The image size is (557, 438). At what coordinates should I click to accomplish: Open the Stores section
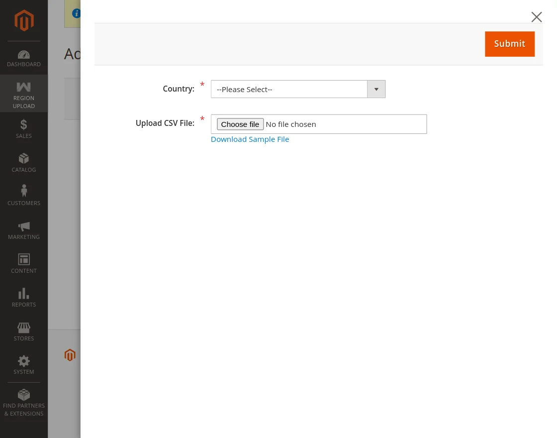[x=23, y=331]
